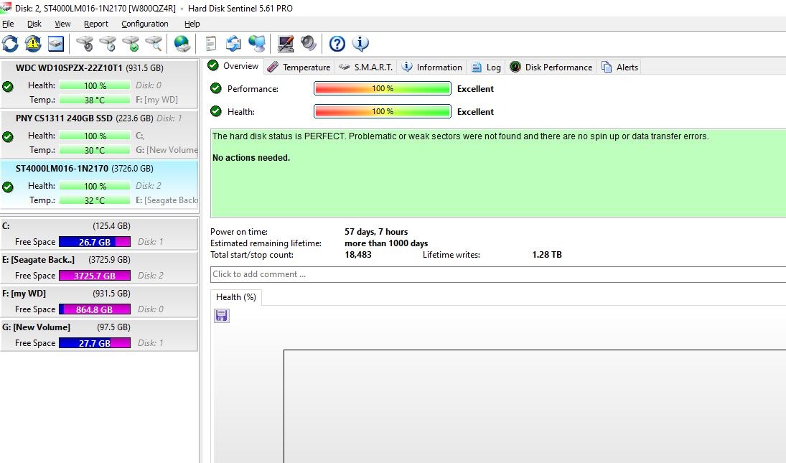Viewport: 786px width, 463px height.
Task: Open the report document icon in toolbar
Action: click(x=210, y=44)
